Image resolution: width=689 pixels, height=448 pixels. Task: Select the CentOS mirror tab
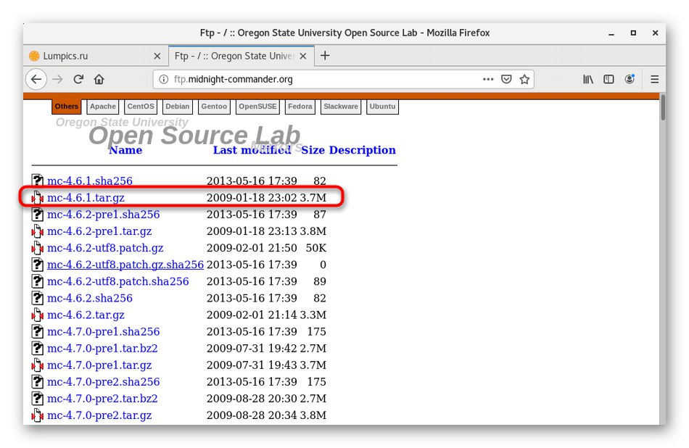tap(141, 107)
